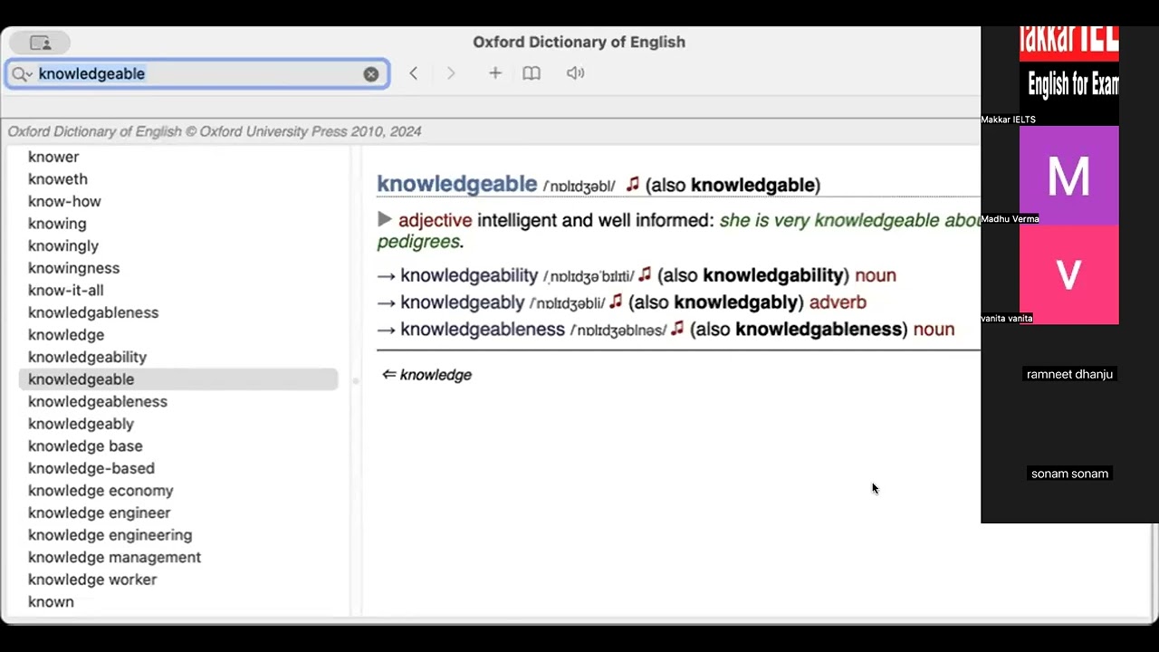This screenshot has width=1159, height=652.
Task: Select the knowledge entry in the word list
Action: coord(66,335)
